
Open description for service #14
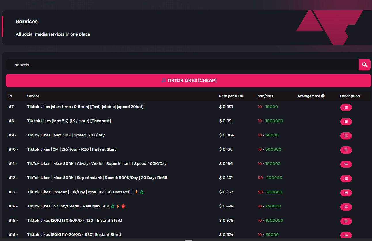coord(346,207)
